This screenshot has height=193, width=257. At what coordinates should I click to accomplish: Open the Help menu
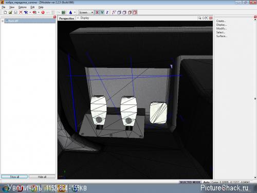41,7
